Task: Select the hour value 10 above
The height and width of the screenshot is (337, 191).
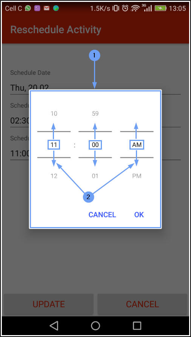Action: tap(54, 113)
